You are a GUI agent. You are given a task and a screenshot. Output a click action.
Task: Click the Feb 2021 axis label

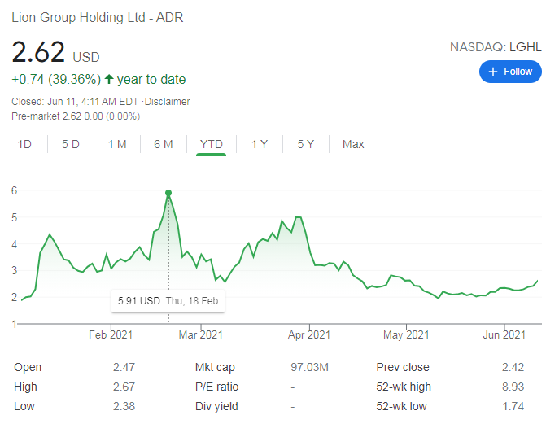111,335
